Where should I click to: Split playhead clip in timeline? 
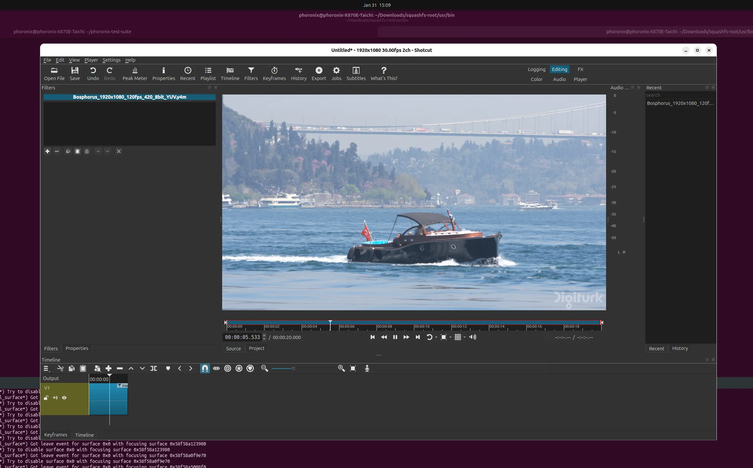click(153, 368)
